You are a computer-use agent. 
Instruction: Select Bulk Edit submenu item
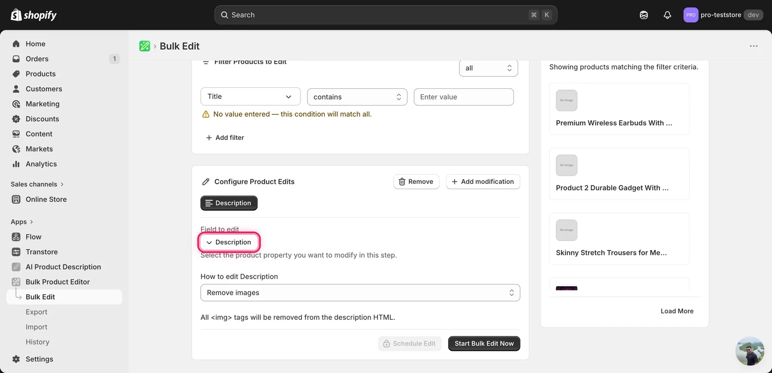click(64, 297)
